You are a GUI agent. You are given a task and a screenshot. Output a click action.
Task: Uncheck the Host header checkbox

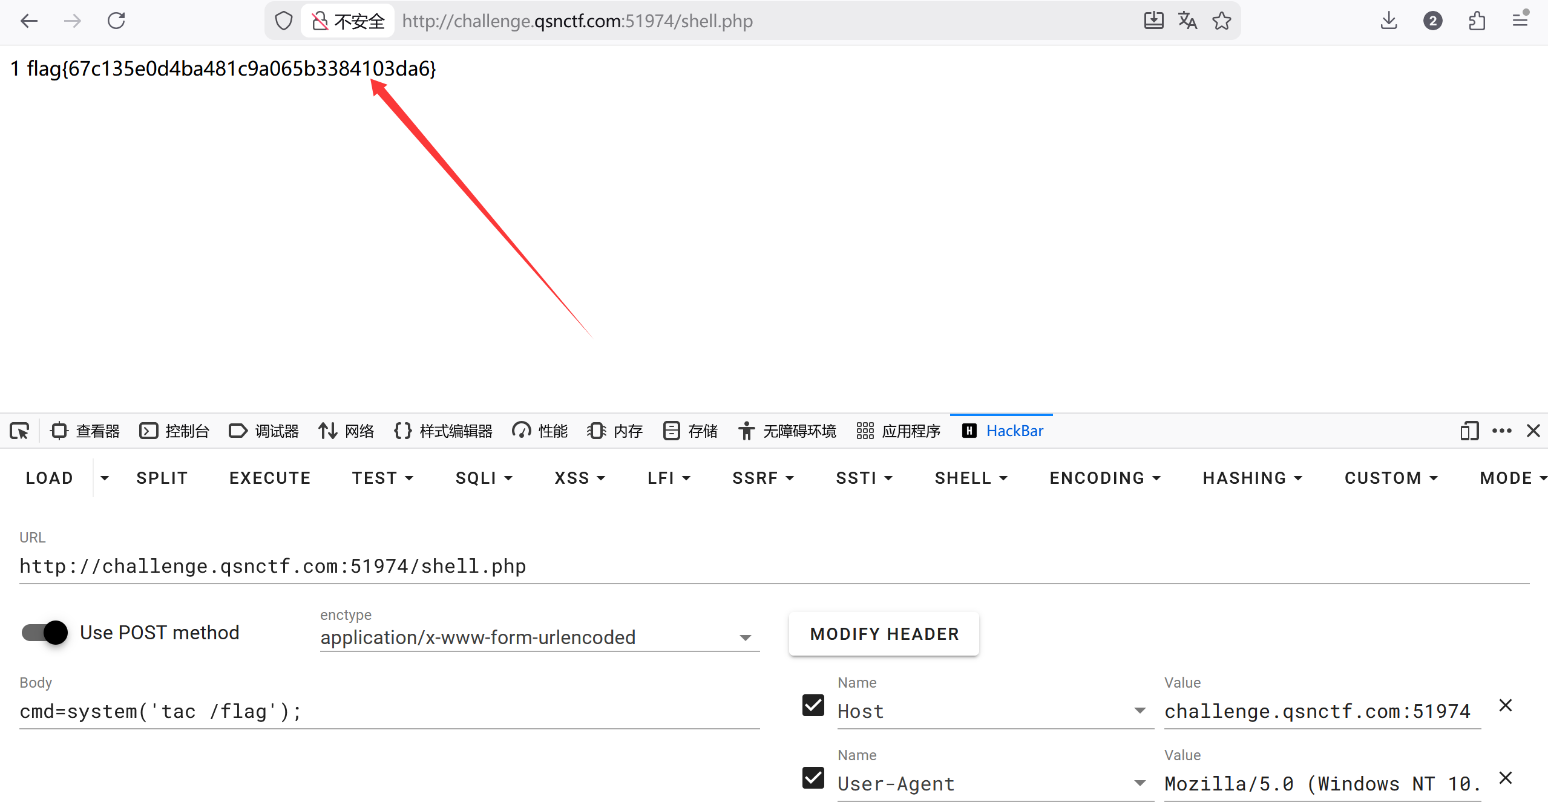click(813, 705)
